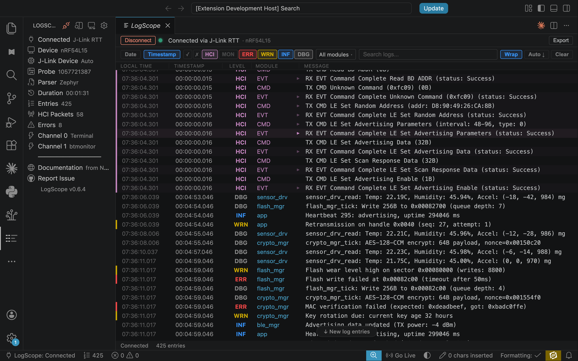Image resolution: width=578 pixels, height=361 pixels.
Task: Click the checkmark select-all levels icon
Action: [x=188, y=54]
